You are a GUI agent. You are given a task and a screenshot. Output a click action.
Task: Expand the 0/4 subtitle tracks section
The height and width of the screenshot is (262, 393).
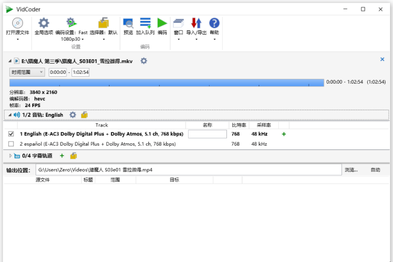[x=10, y=156]
